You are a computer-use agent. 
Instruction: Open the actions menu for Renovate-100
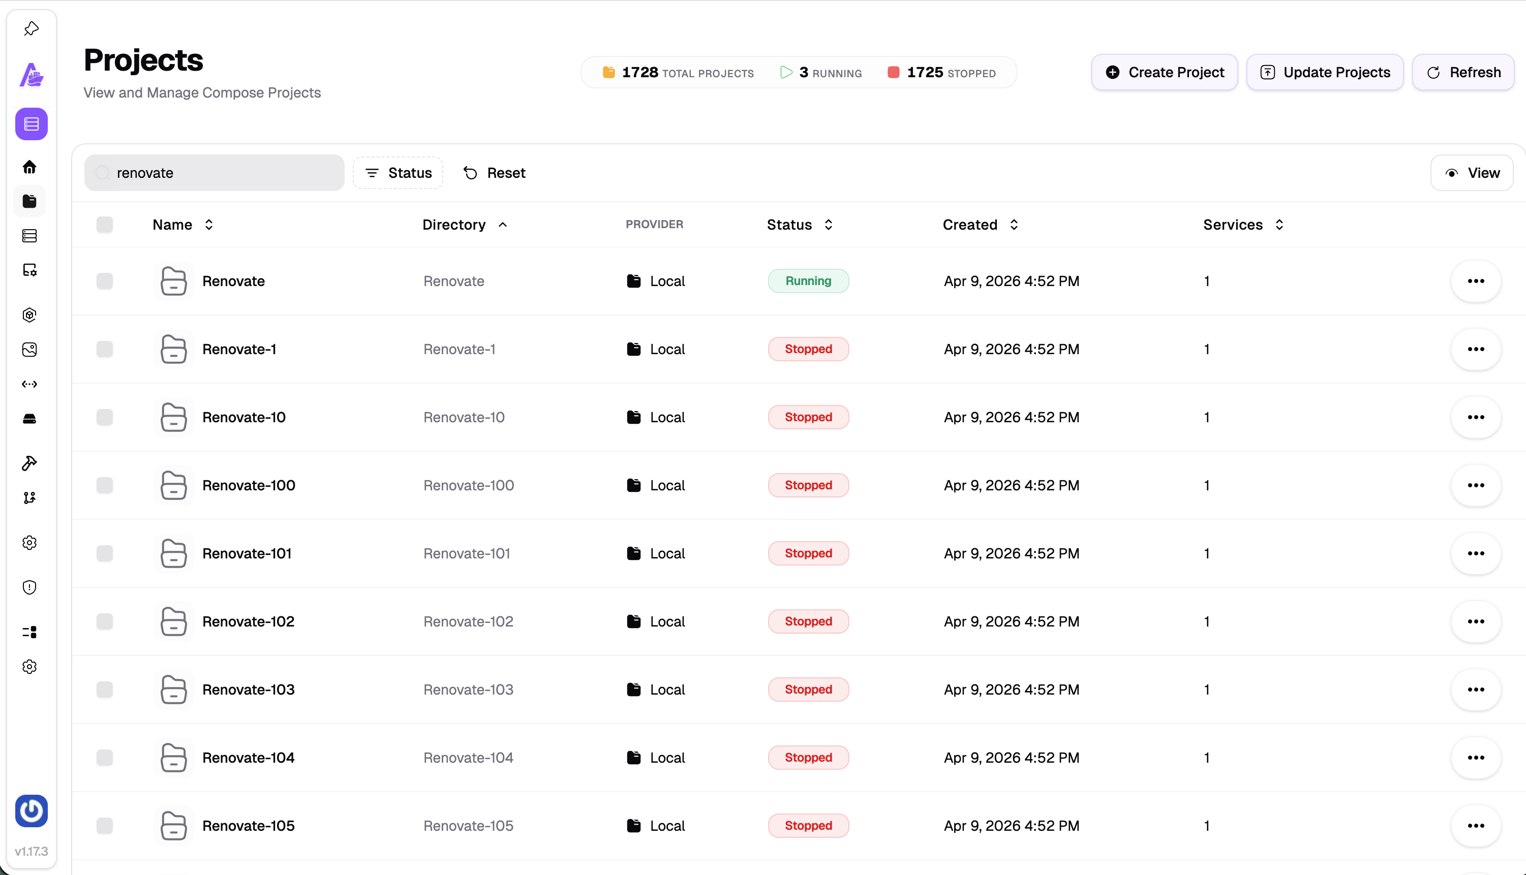pyautogui.click(x=1476, y=485)
